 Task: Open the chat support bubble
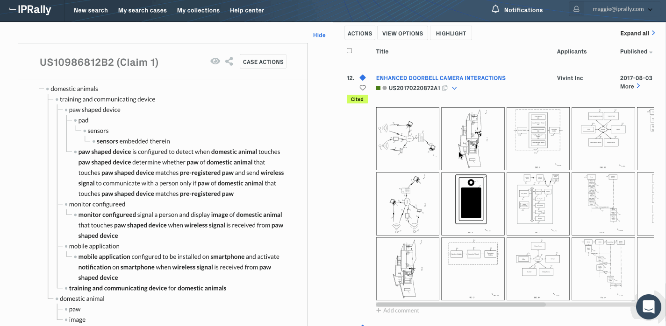(x=648, y=307)
